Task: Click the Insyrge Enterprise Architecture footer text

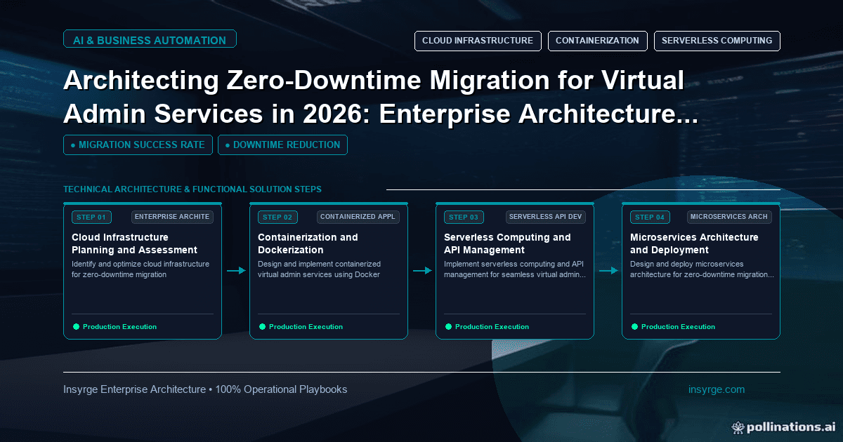Action: [205, 389]
